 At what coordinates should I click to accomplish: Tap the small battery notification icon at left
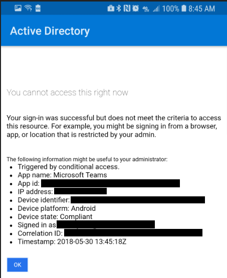click(38, 8)
